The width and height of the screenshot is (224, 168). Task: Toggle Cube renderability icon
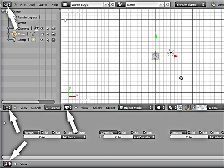click(53, 34)
